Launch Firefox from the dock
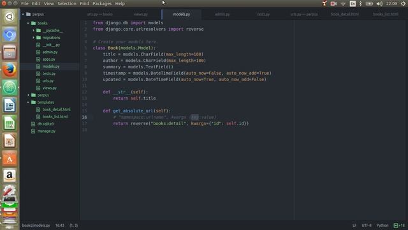Image resolution: width=408 pixels, height=230 pixels. (x=10, y=70)
